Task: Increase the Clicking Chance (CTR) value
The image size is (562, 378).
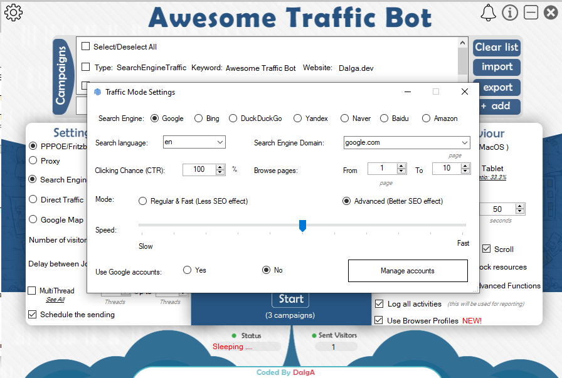Action: pos(220,167)
